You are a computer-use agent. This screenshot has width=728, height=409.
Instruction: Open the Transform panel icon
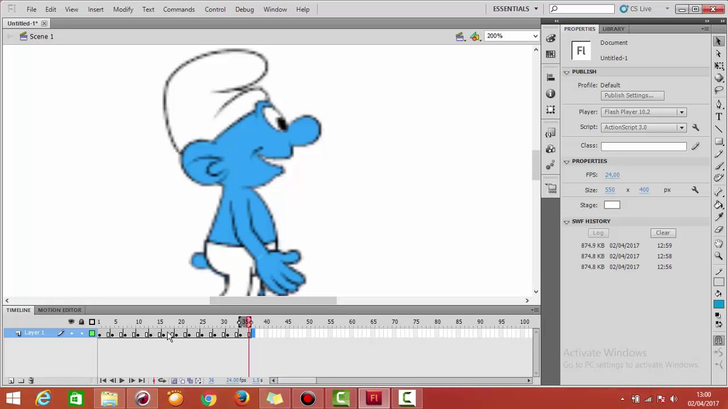click(x=551, y=110)
